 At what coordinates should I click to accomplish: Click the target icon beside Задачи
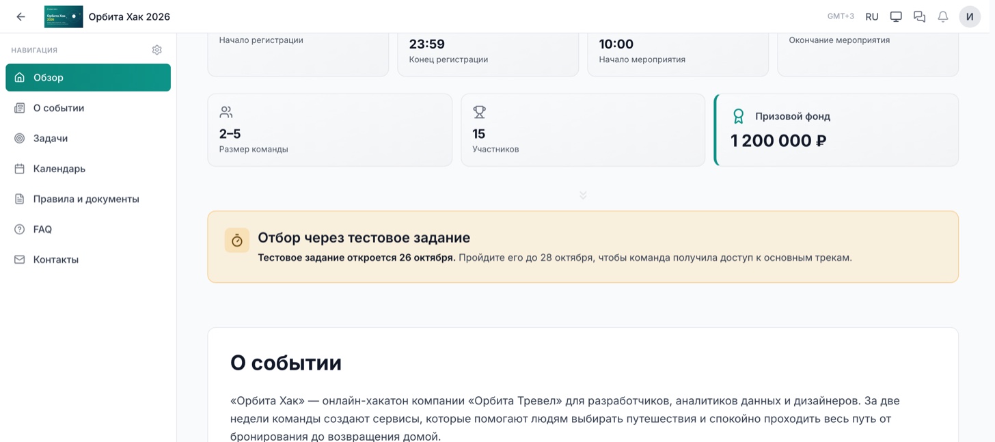point(20,138)
